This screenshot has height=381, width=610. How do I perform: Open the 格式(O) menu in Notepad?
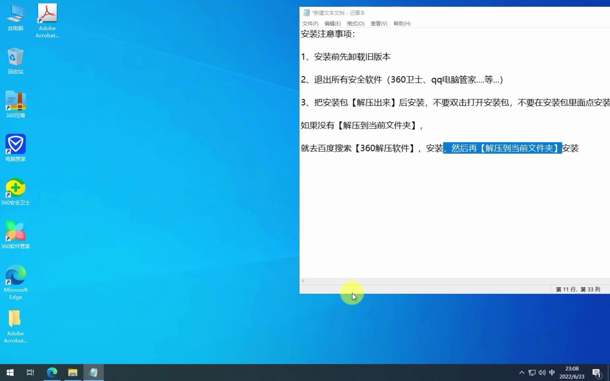coord(355,23)
